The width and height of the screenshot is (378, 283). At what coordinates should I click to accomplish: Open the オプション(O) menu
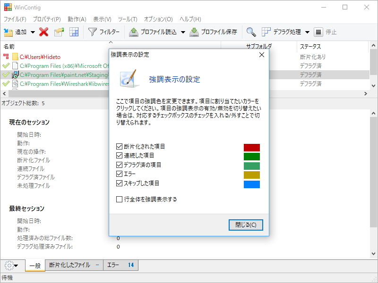click(158, 19)
